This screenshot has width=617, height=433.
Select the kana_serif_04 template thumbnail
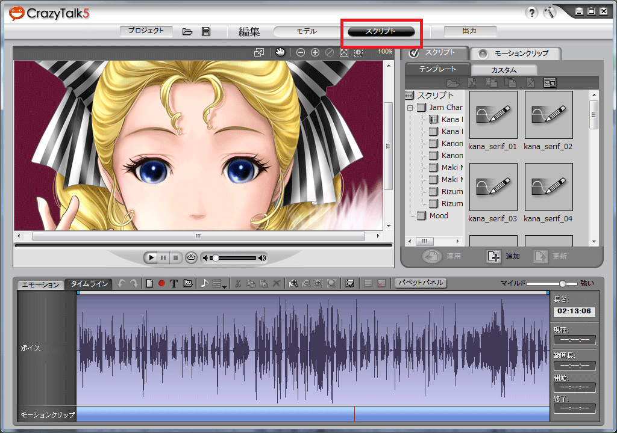pyautogui.click(x=548, y=187)
